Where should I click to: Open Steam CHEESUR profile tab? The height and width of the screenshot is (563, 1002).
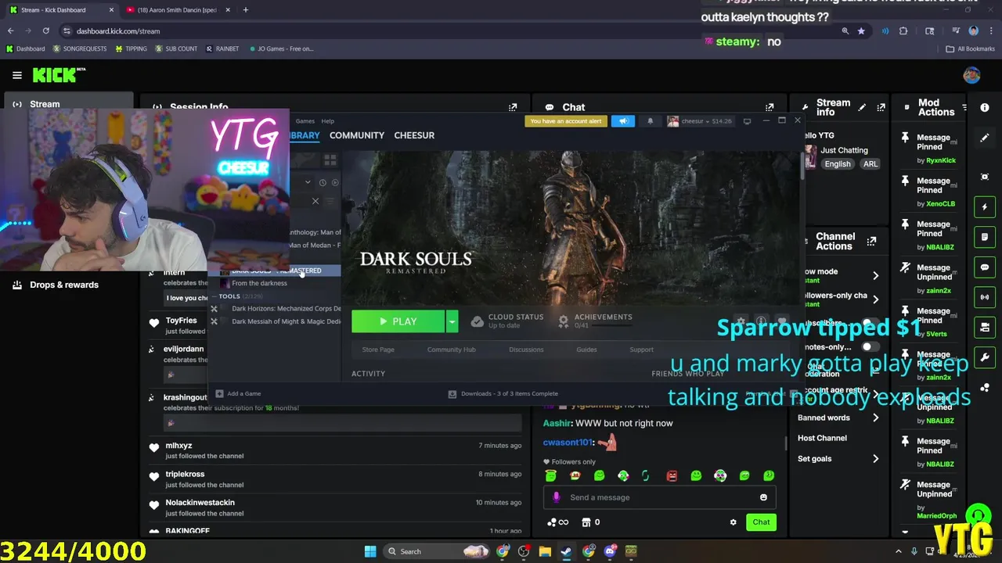[x=414, y=135]
